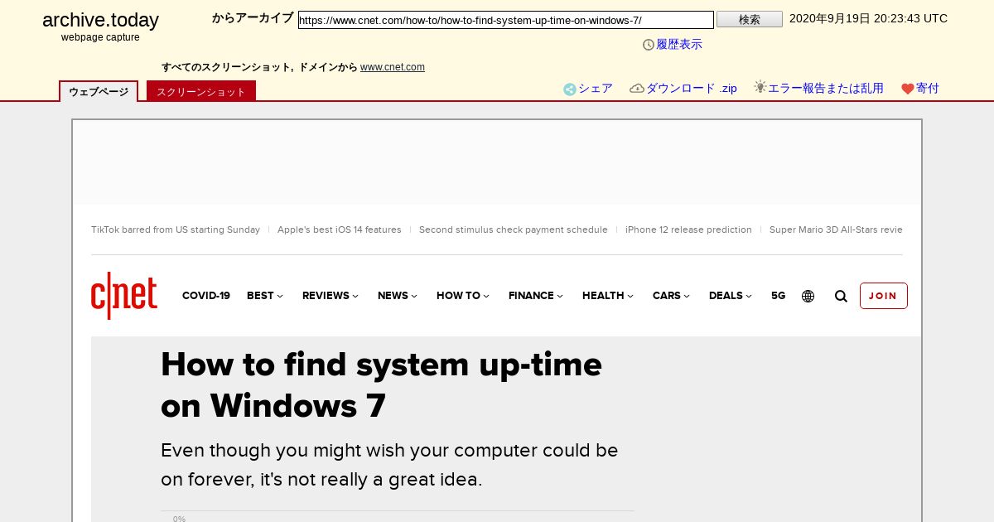Click the 検索 search button

(x=750, y=19)
